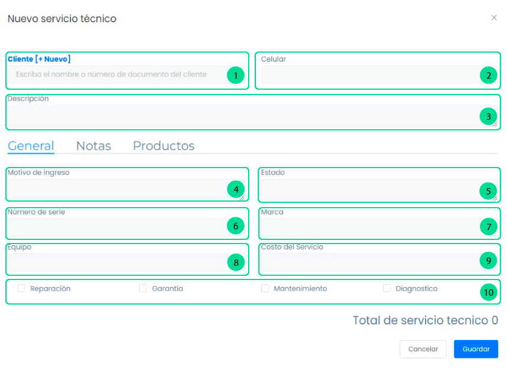This screenshot has width=507, height=374.
Task: Select the Marca input field
Action: (x=366, y=227)
